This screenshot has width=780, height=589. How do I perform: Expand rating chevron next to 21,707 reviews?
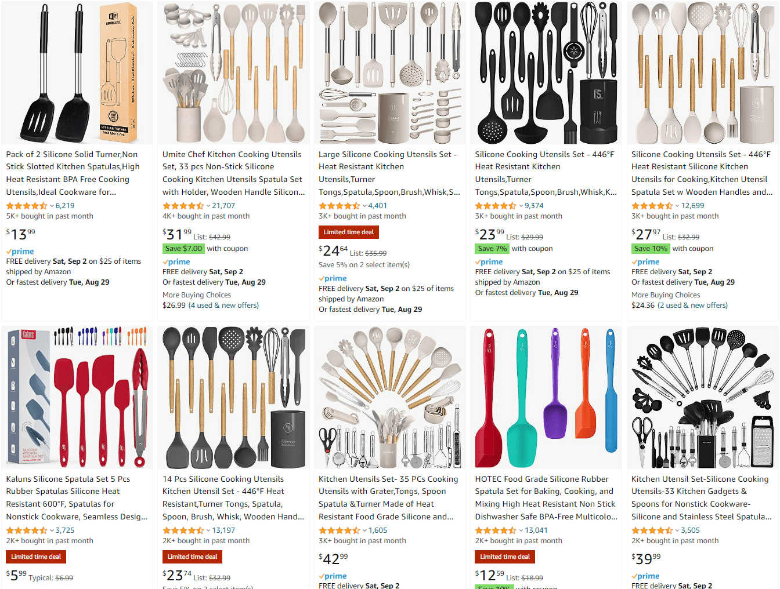[208, 206]
